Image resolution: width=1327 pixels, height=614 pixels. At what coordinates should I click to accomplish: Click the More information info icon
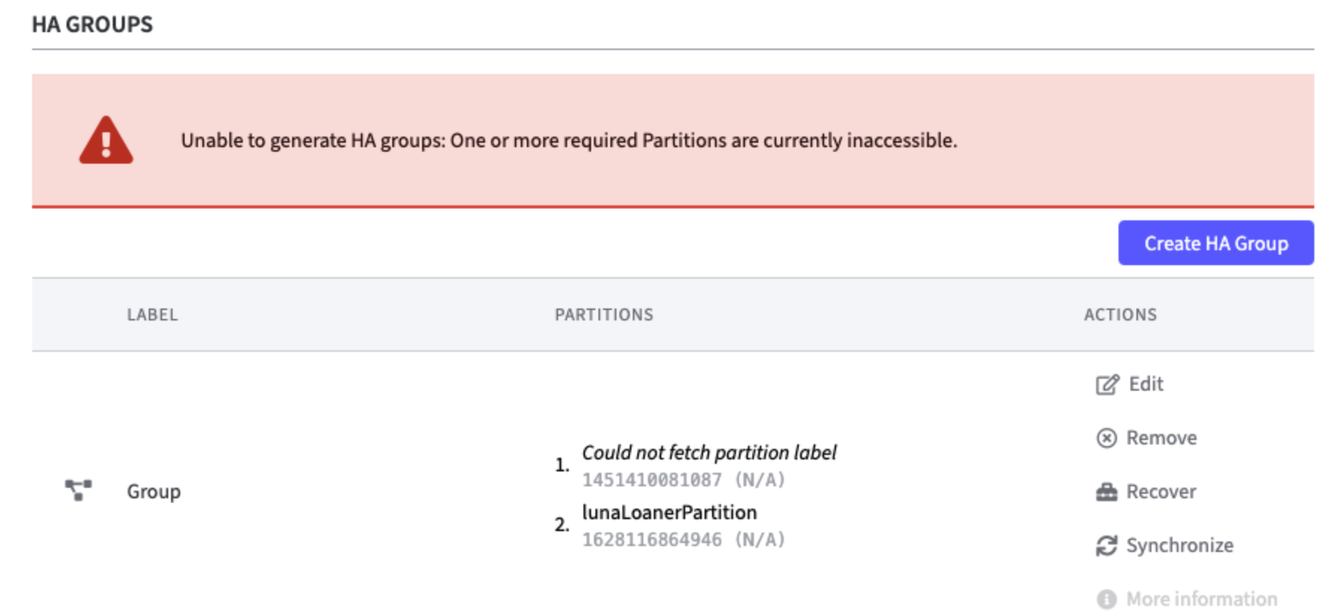tap(1107, 599)
